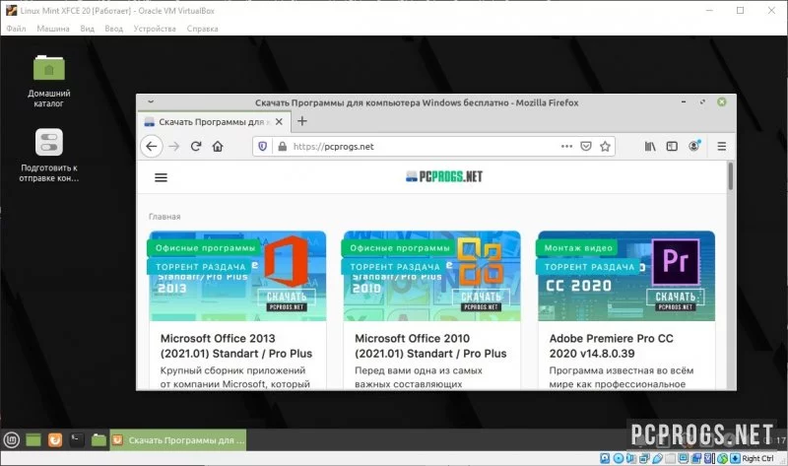Viewport: 788px width, 466px height.
Task: Show site security lock info
Action: point(283,146)
